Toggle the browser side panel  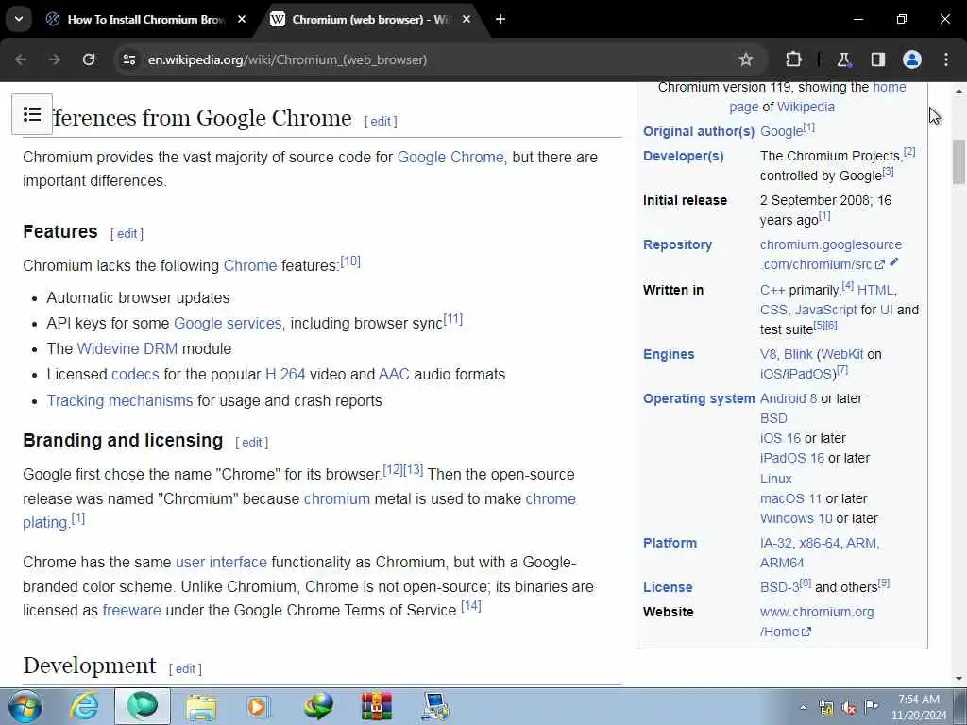(x=877, y=59)
